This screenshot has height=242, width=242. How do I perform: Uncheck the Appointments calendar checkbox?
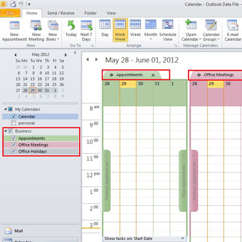pos(14,138)
